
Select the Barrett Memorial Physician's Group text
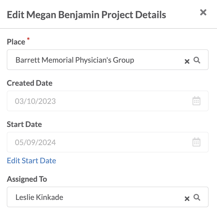(75, 60)
